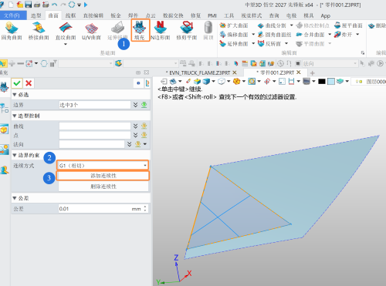Select the 直纹曲面 ruled surface tool
Image resolution: width=386 pixels, height=286 pixels.
pyautogui.click(x=66, y=31)
